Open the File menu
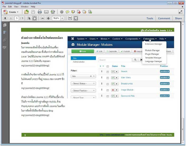Viewport: 186px width, 146px height. [4, 7]
